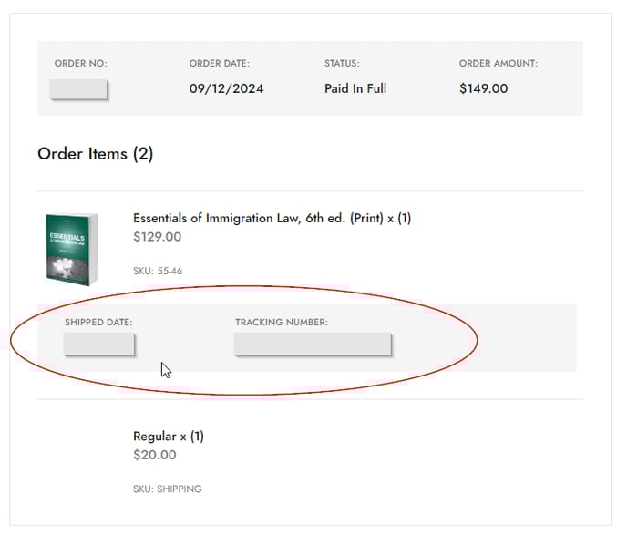Click the Order Items (2) heading
627x535 pixels.
(95, 154)
